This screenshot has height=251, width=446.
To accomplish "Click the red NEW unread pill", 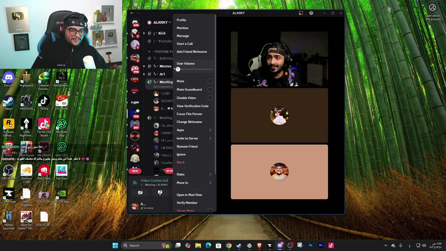I will pyautogui.click(x=135, y=171).
